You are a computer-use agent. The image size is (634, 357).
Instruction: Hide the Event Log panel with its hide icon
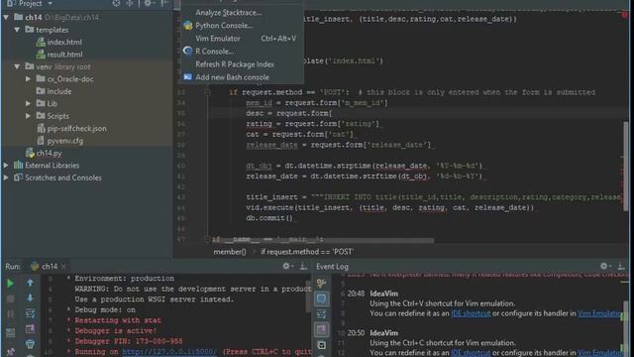coord(621,266)
